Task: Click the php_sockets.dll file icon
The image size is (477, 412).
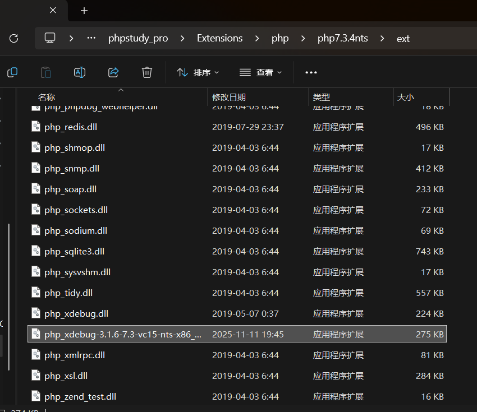Action: coord(36,209)
